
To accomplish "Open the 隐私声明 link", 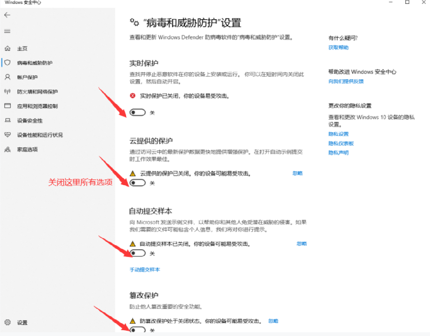I will [338, 153].
